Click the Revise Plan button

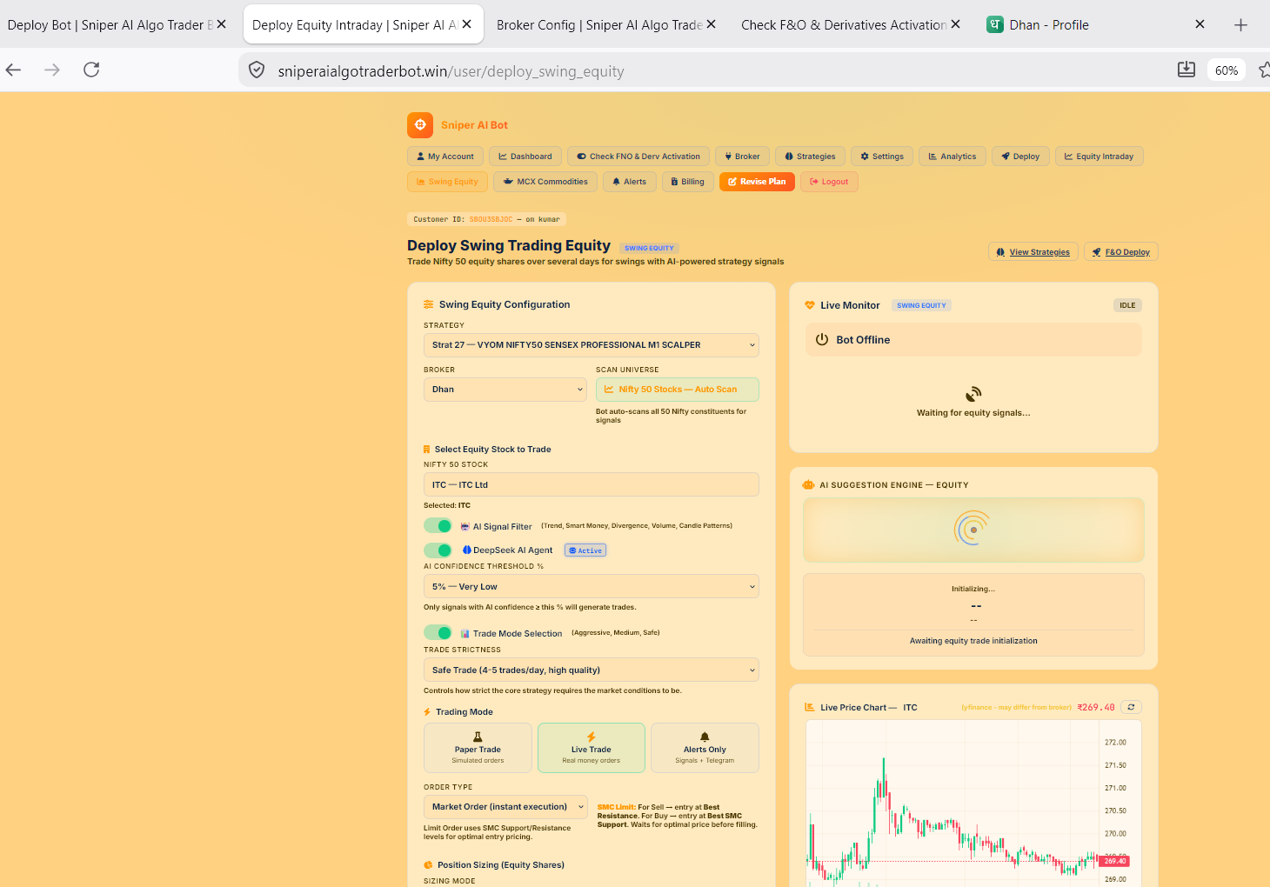click(757, 182)
